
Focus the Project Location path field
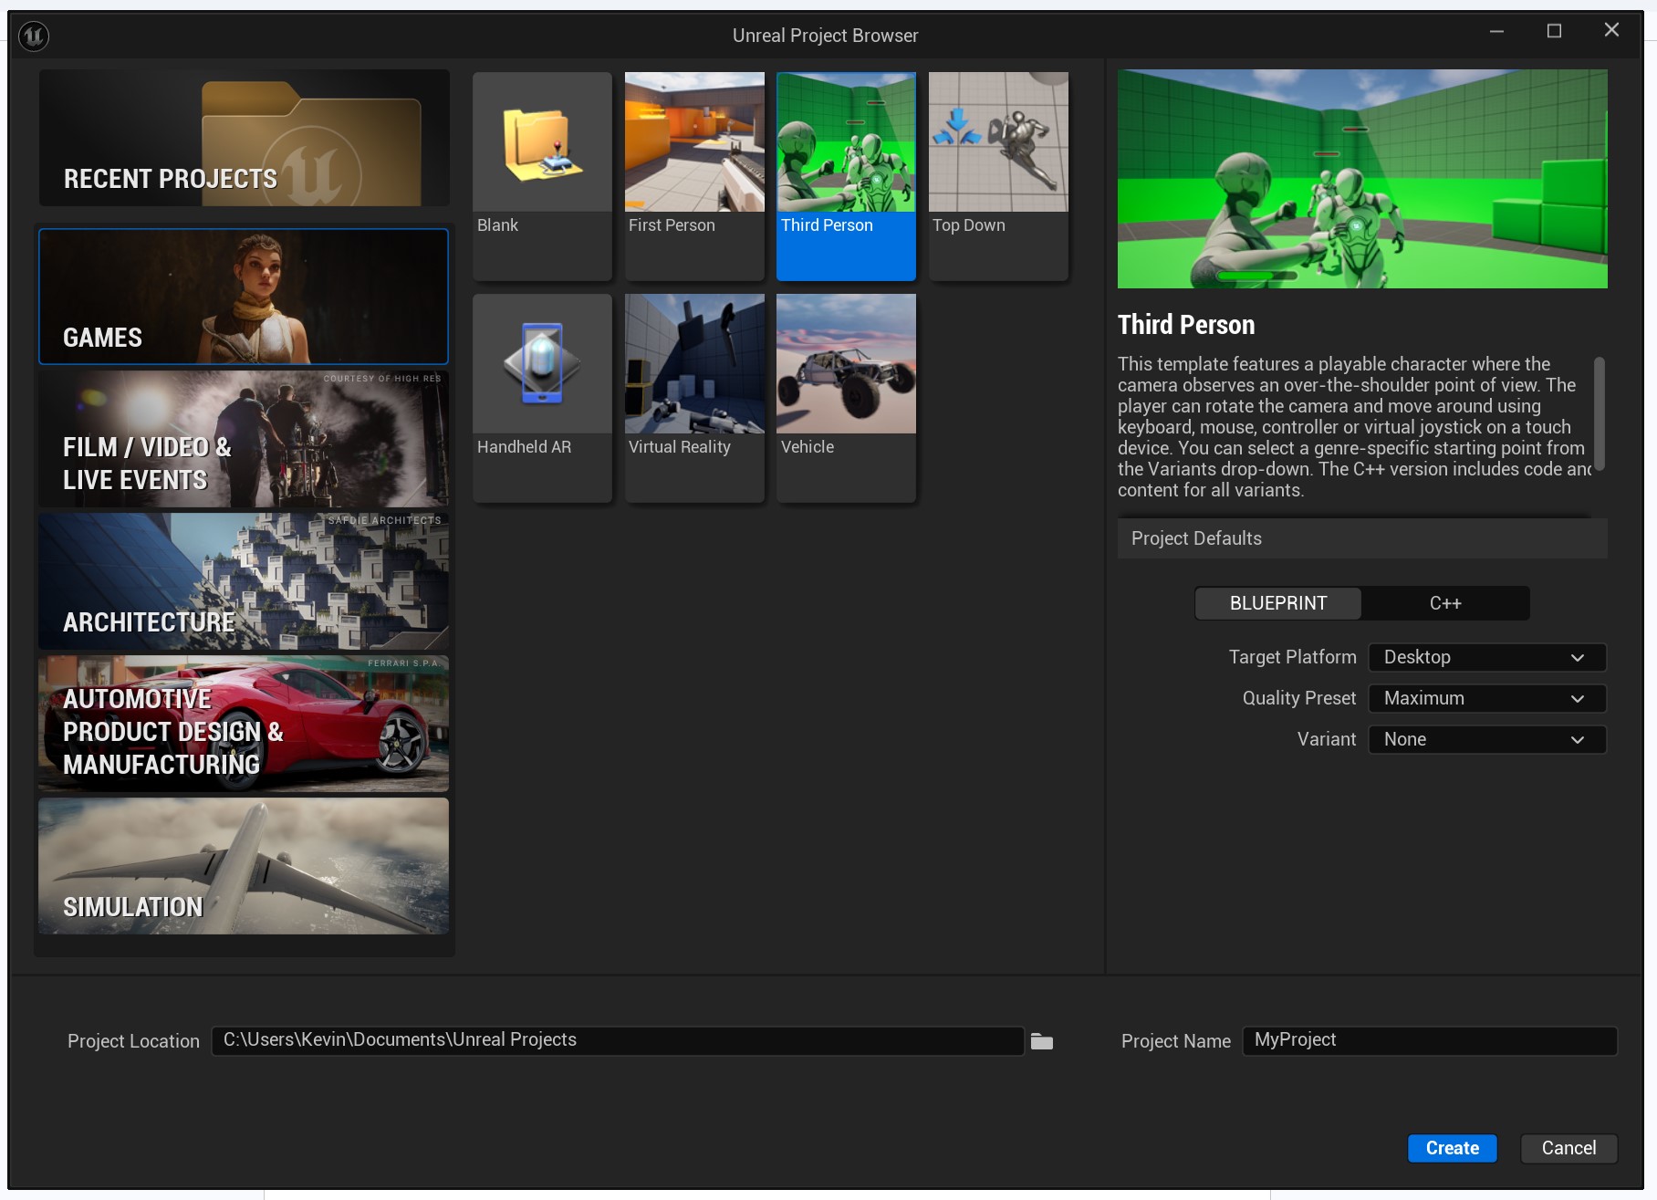tap(618, 1041)
